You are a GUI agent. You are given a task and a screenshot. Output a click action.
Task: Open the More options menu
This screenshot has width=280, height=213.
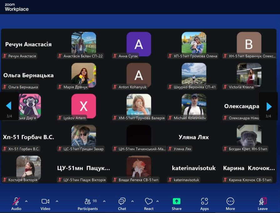(x=230, y=201)
